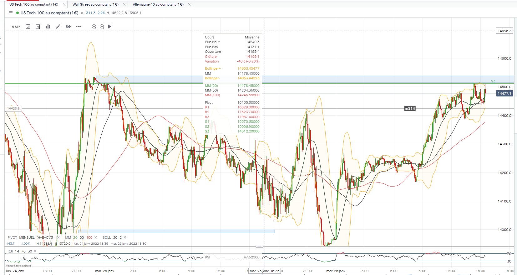This screenshot has height=275, width=517.
Task: Zoom in on the chart
Action: click(x=102, y=27)
